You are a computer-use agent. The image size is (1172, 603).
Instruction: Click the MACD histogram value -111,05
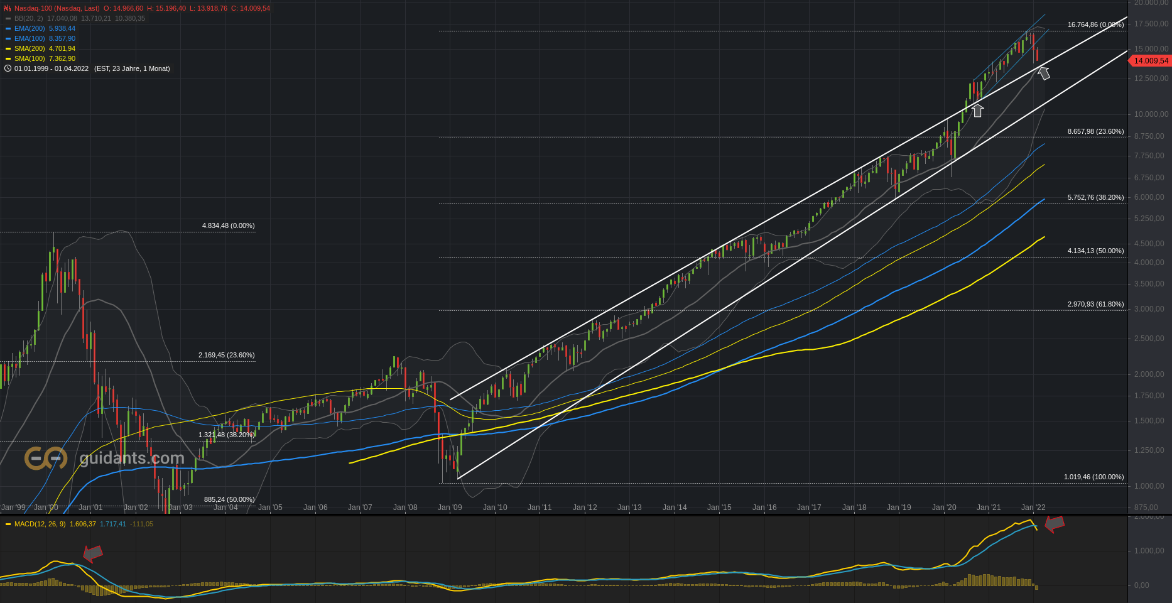[x=141, y=524]
